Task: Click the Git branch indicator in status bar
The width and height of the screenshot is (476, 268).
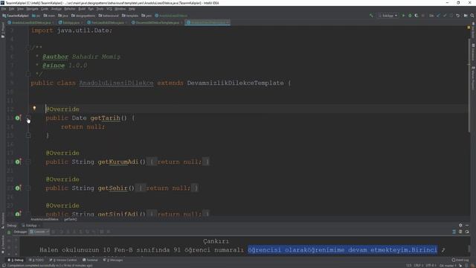Action: 448,266
